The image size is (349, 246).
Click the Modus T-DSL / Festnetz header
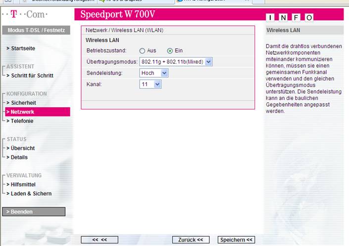tap(36, 30)
